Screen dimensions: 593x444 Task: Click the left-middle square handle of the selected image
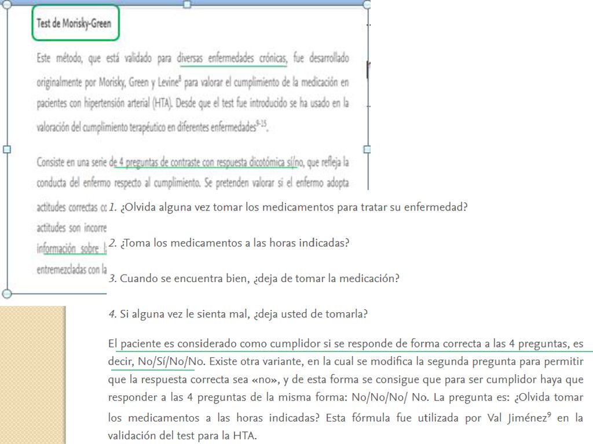(x=7, y=150)
